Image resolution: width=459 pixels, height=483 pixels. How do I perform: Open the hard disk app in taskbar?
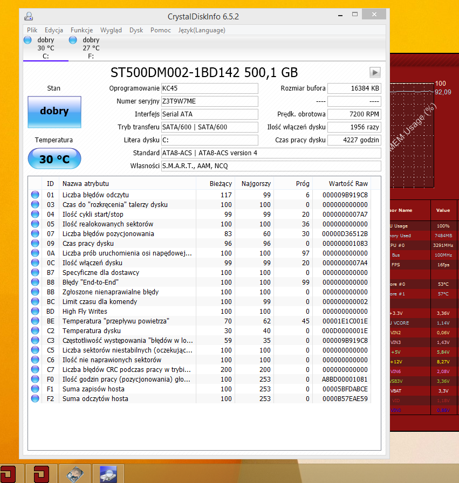click(x=76, y=474)
